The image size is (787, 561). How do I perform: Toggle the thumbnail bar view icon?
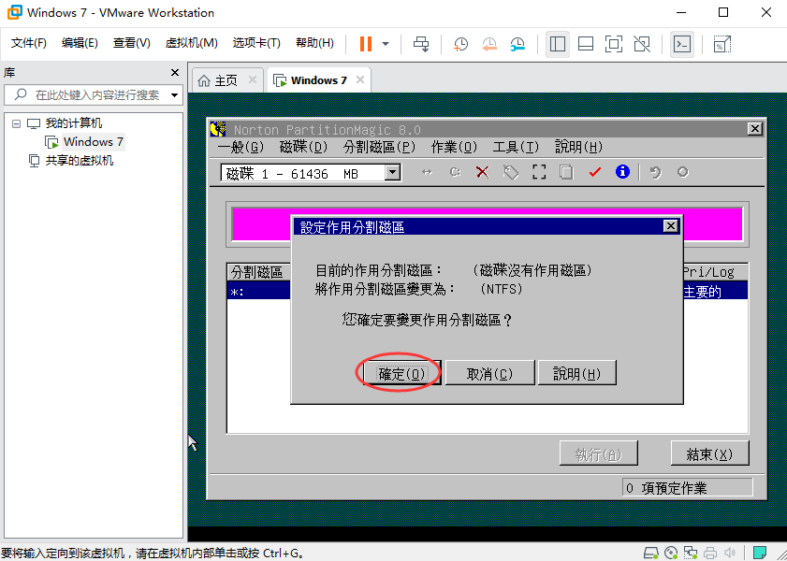[586, 44]
